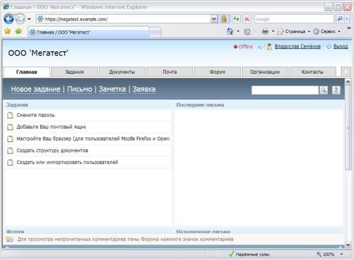Click the magnifier search button in toolbar
The image size is (354, 260).
pyautogui.click(x=340, y=19)
